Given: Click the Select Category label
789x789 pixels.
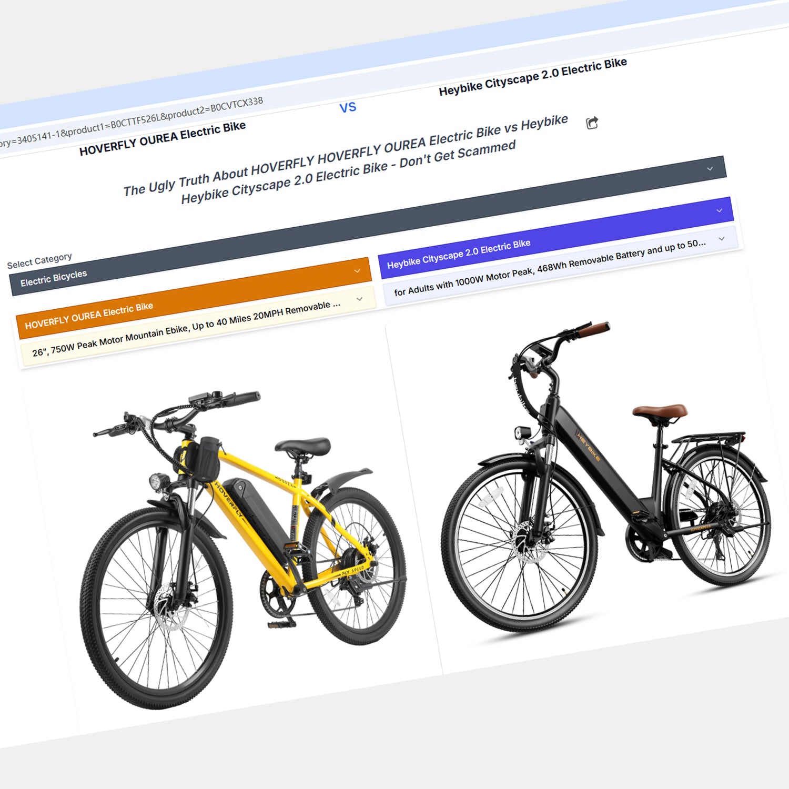Looking at the screenshot, I should 39,261.
